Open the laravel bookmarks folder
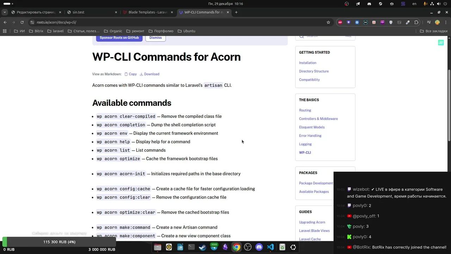The image size is (451, 254). [55, 31]
